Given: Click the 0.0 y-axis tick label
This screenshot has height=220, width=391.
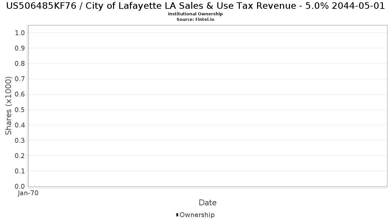Looking at the screenshot, I should (x=20, y=186).
